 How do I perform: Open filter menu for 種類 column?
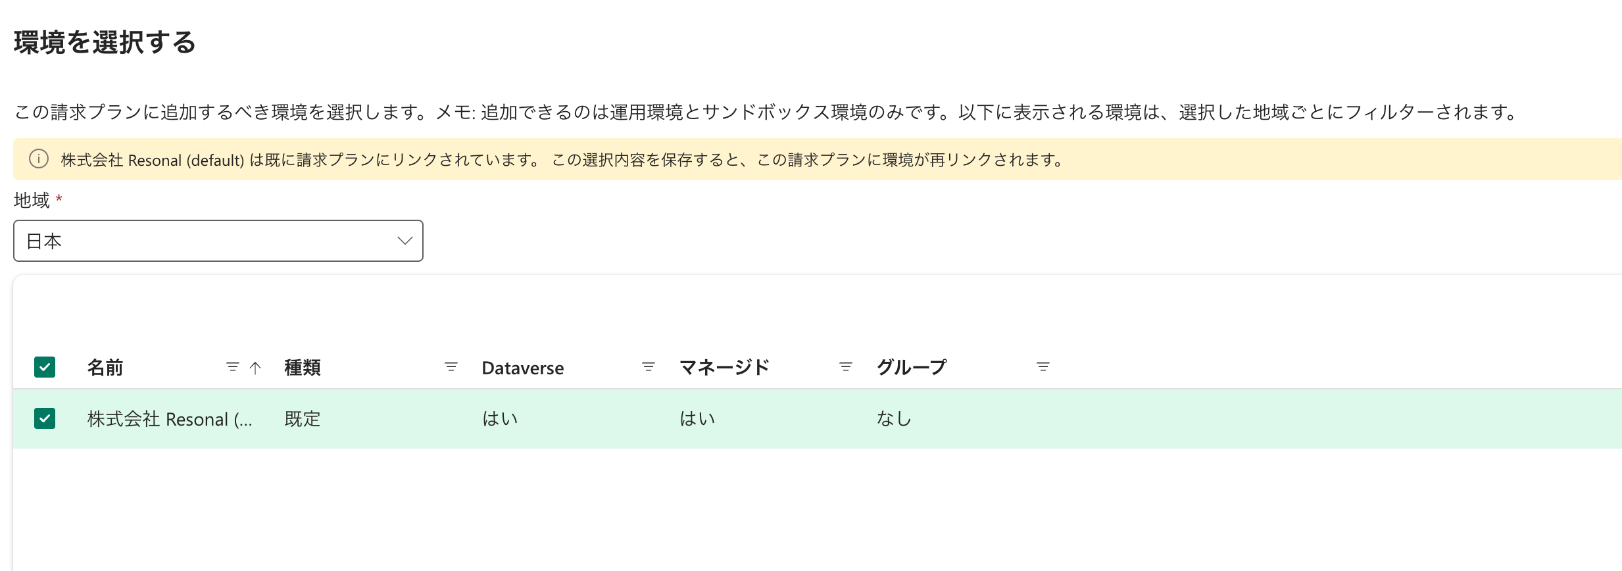click(451, 367)
